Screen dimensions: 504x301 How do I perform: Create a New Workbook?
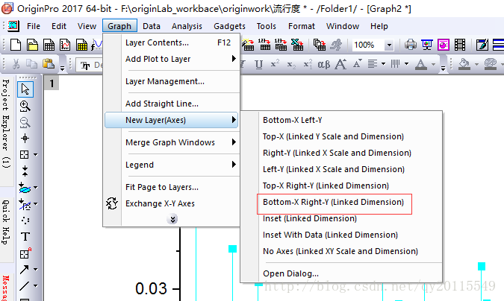tap(49, 45)
